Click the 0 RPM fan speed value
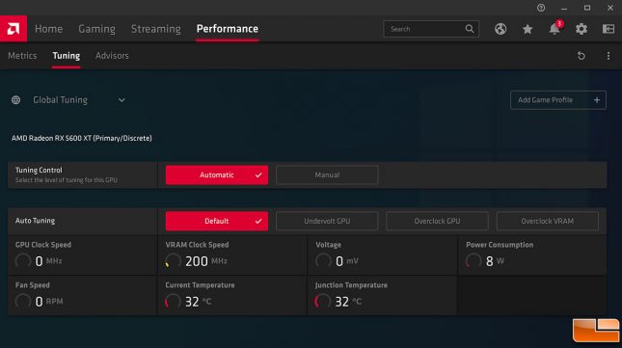The height and width of the screenshot is (348, 622). (x=49, y=302)
